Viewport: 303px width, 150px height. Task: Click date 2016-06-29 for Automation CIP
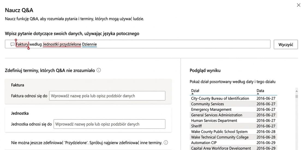click(266, 143)
